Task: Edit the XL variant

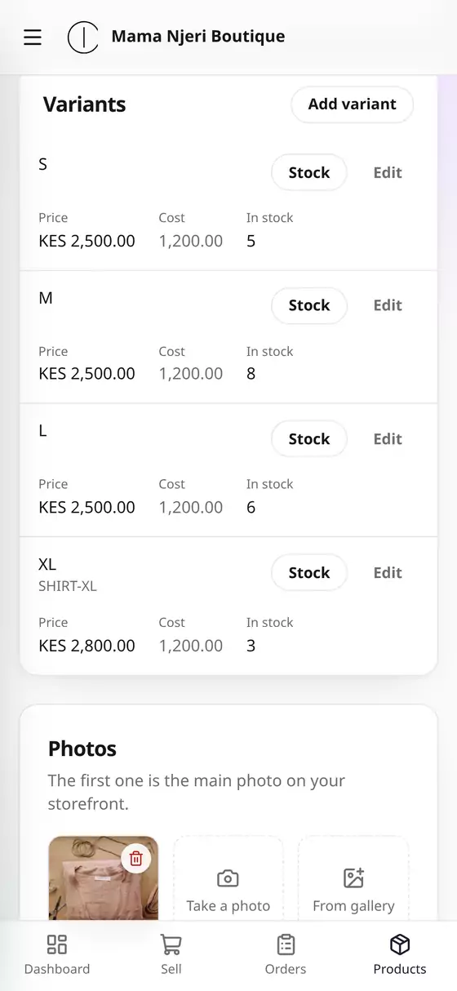Action: point(388,573)
